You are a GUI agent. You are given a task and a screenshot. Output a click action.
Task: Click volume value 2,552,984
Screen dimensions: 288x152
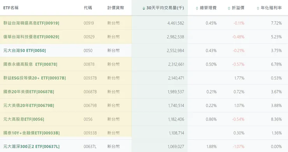click(x=176, y=50)
